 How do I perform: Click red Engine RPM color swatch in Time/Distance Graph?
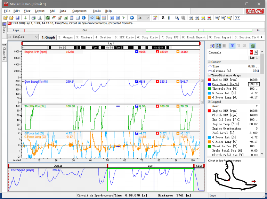tap(209, 80)
